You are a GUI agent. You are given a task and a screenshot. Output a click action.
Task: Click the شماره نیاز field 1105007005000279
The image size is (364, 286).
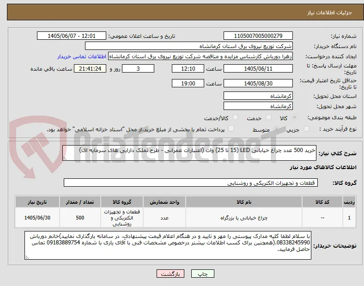point(258,36)
